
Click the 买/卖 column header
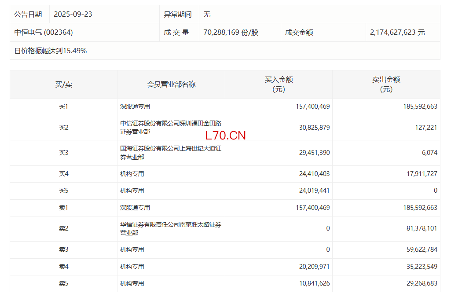[x=63, y=84]
